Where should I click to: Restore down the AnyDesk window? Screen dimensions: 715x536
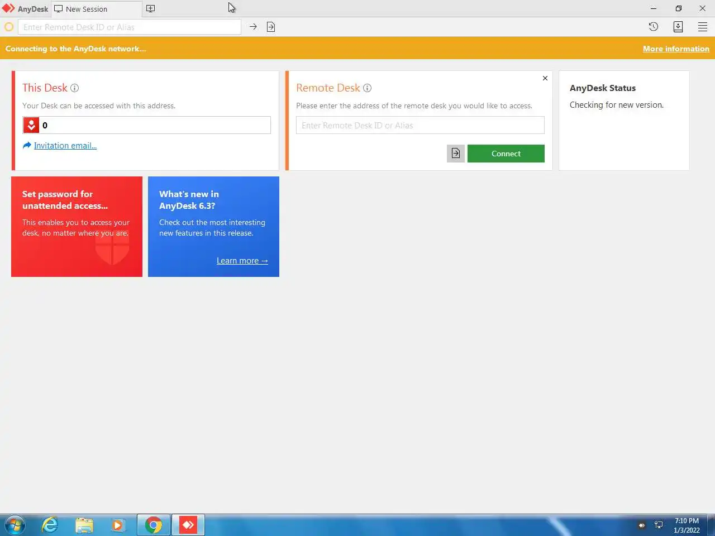coord(678,8)
